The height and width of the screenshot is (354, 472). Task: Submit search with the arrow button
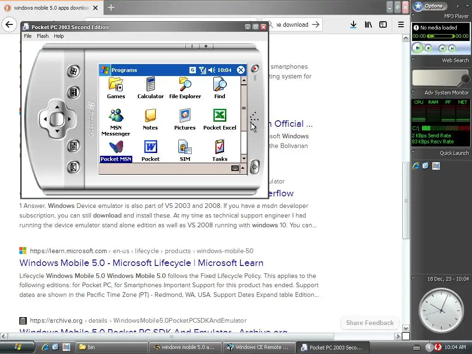click(x=315, y=25)
